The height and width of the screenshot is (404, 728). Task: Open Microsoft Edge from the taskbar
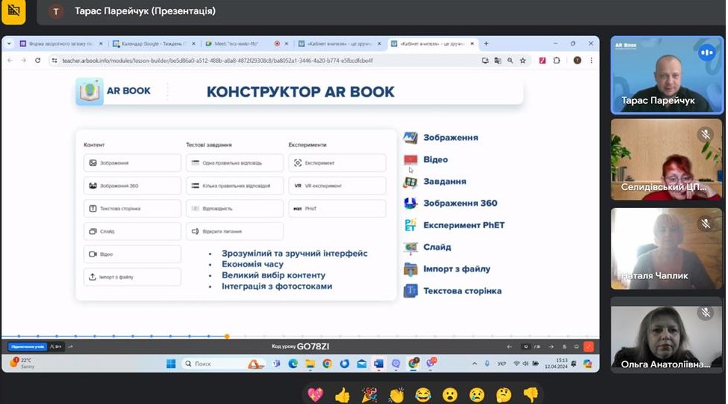[293, 364]
